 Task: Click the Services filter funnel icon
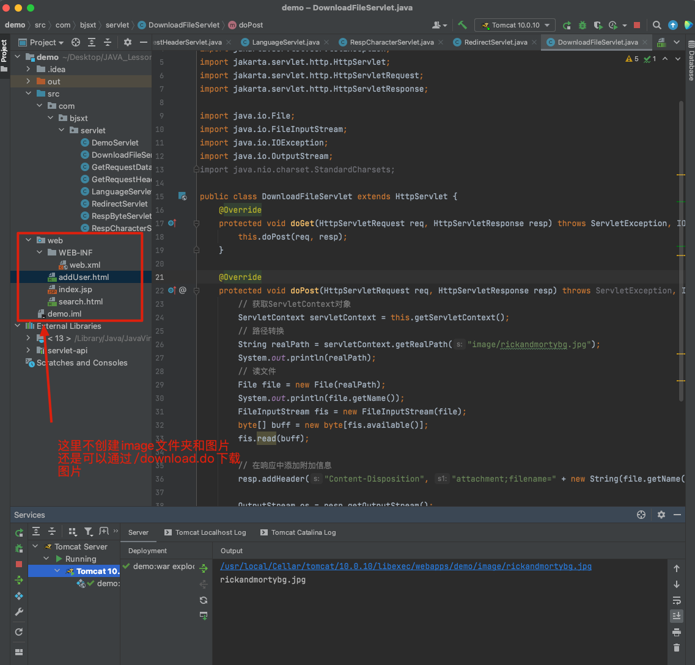tap(88, 531)
